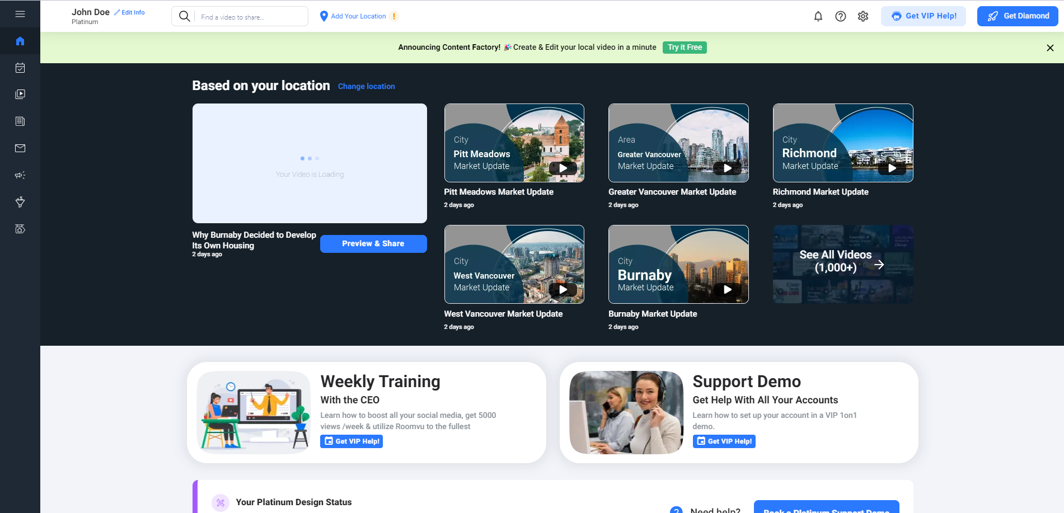This screenshot has height=513, width=1064.
Task: Open the settings gear icon
Action: click(x=863, y=16)
